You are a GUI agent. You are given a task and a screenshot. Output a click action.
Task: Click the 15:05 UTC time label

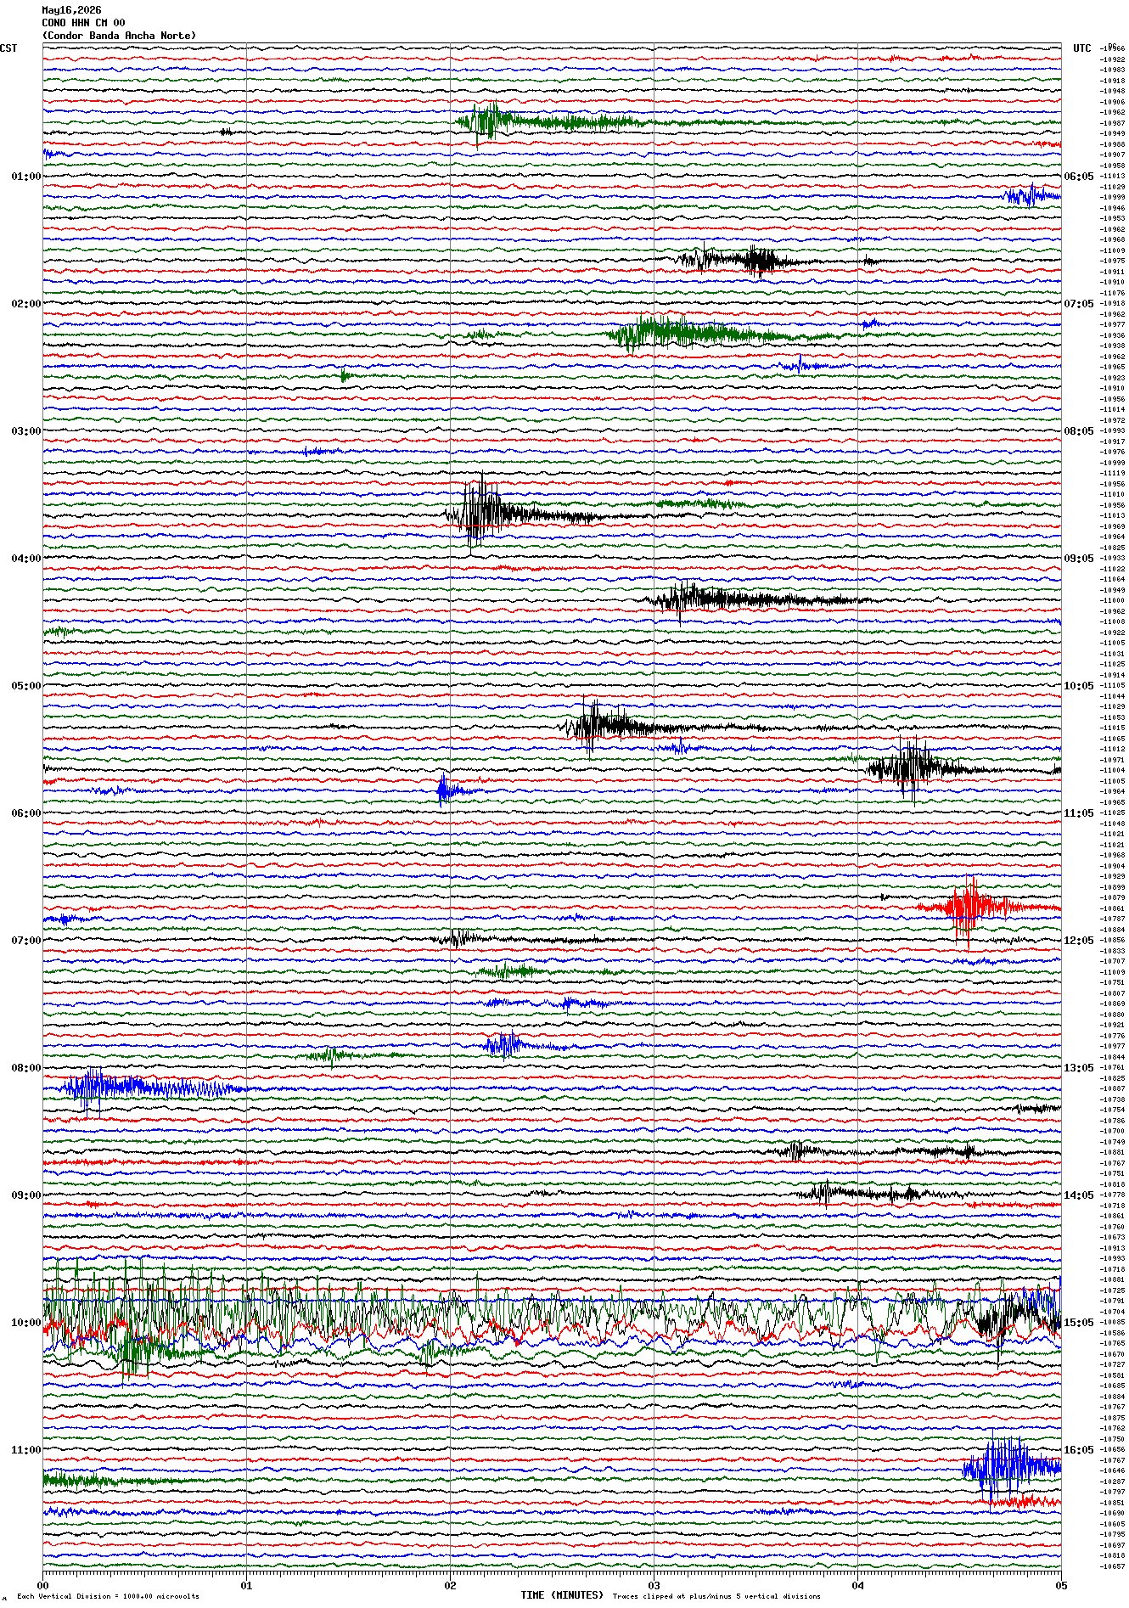click(x=1079, y=1323)
